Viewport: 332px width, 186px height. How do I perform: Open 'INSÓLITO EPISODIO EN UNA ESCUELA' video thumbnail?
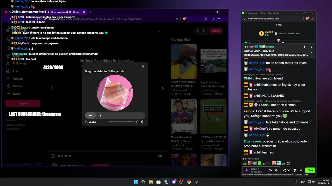pyautogui.click(x=184, y=61)
